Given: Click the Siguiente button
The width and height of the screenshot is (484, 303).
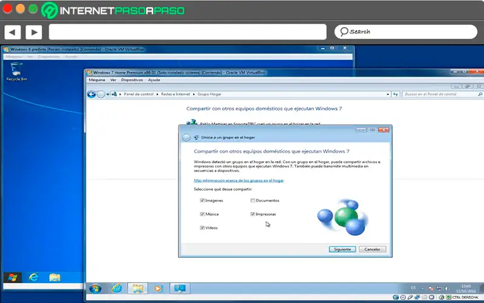Looking at the screenshot, I should [x=342, y=249].
